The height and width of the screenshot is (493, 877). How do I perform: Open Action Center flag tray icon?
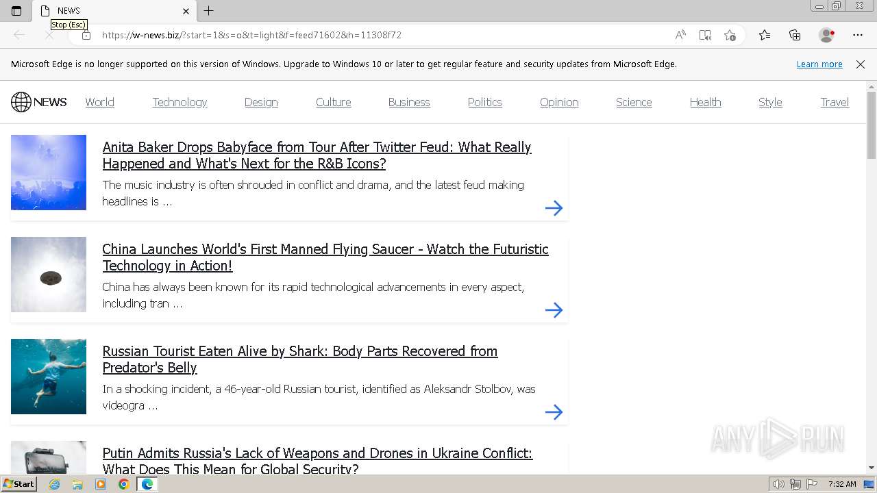pos(811,484)
